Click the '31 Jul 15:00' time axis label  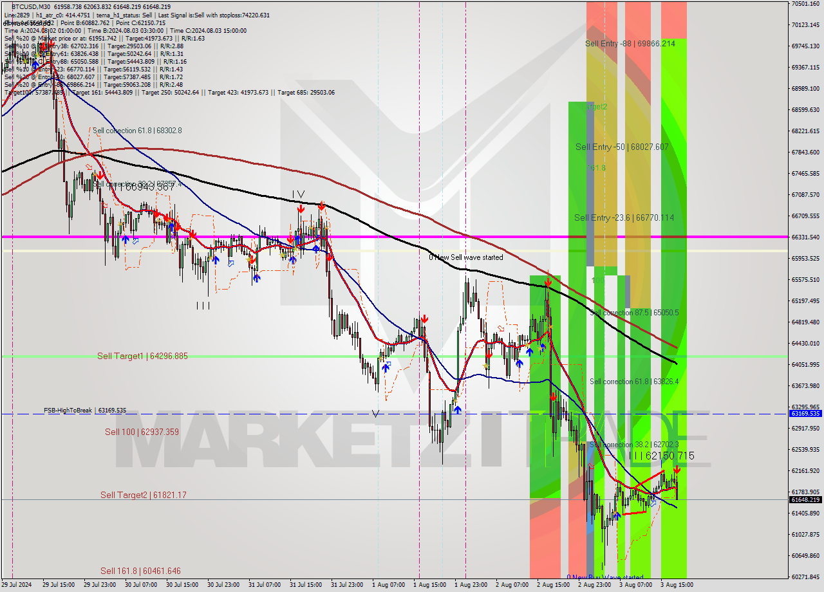305,585
